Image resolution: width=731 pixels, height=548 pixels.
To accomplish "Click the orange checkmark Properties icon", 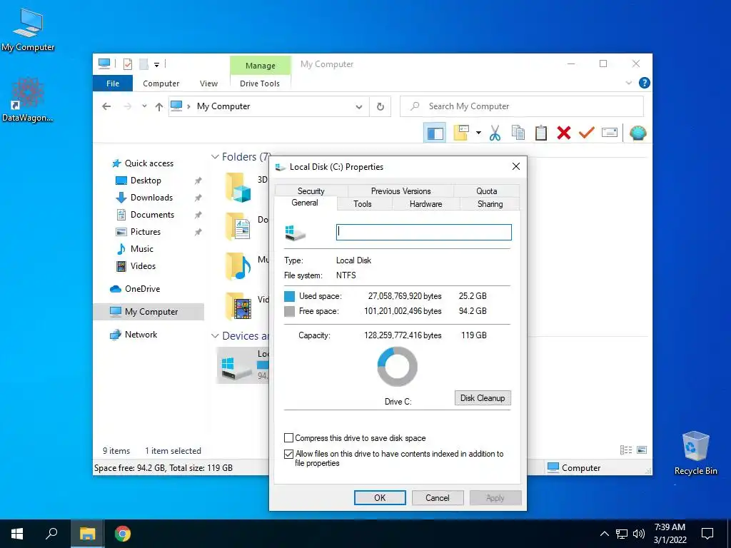I will tap(587, 133).
